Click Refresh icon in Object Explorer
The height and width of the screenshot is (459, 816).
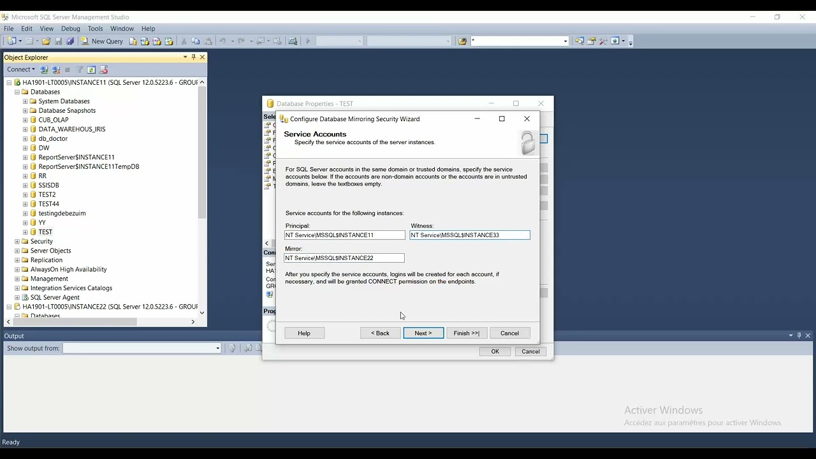[91, 69]
